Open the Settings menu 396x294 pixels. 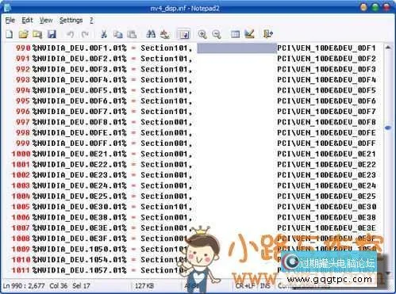tap(71, 21)
